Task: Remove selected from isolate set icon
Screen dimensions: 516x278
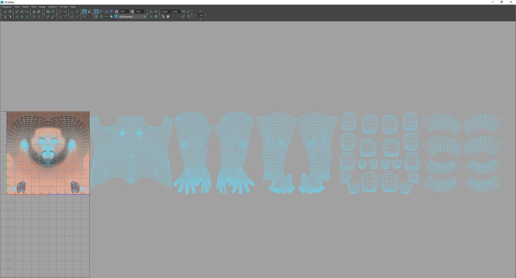Action: pos(77,17)
